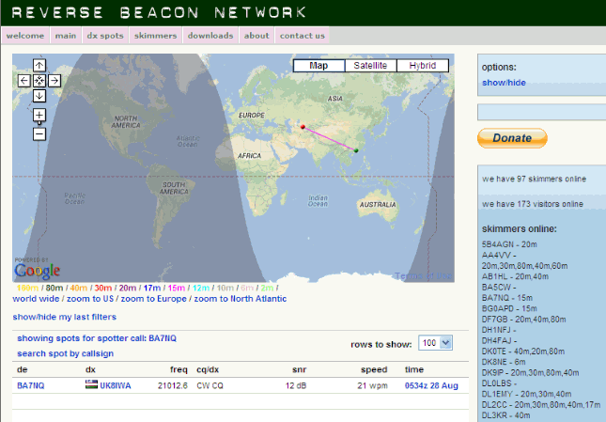Click the map recenter button

coord(39,81)
